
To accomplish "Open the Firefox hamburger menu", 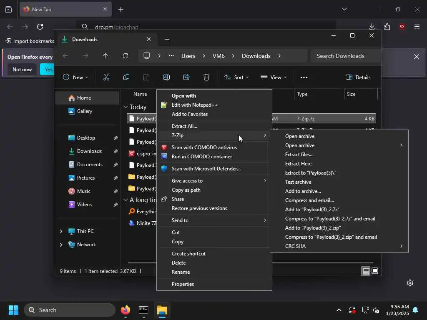I will point(417,26).
